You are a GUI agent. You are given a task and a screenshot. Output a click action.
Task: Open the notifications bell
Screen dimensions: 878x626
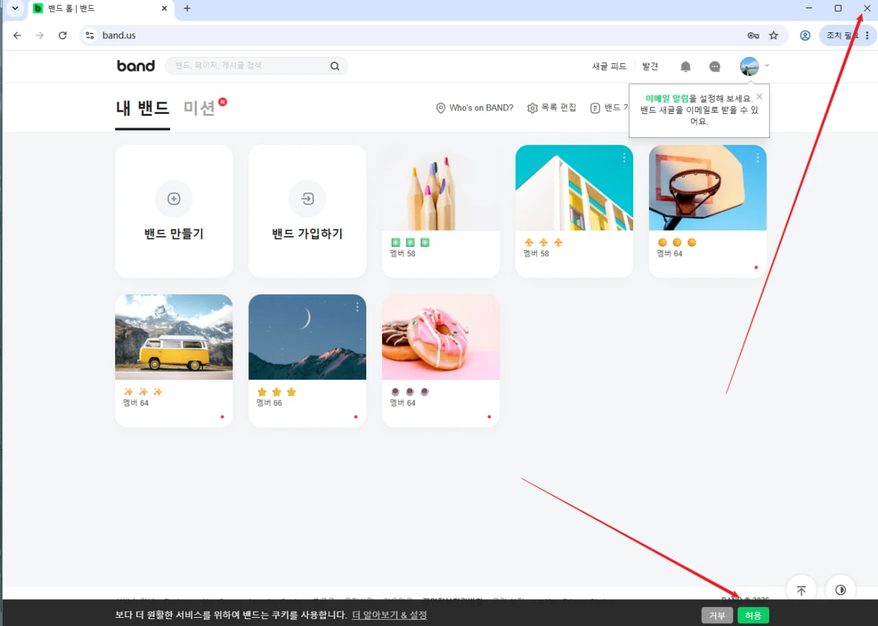685,67
